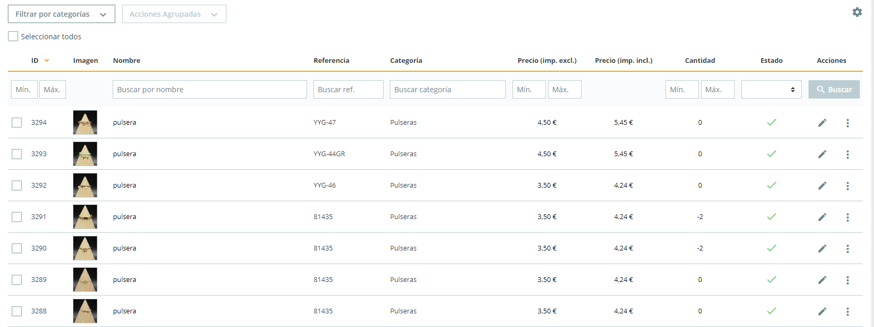Click the edit pencil for product 3288
This screenshot has width=874, height=327.
click(822, 311)
